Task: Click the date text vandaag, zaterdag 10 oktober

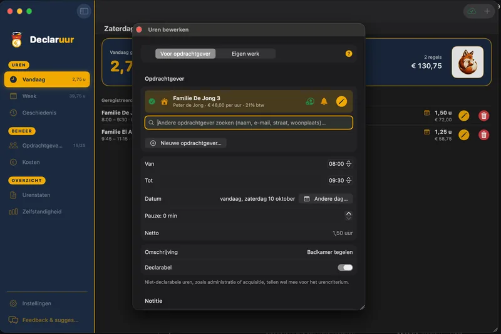Action: tap(257, 199)
